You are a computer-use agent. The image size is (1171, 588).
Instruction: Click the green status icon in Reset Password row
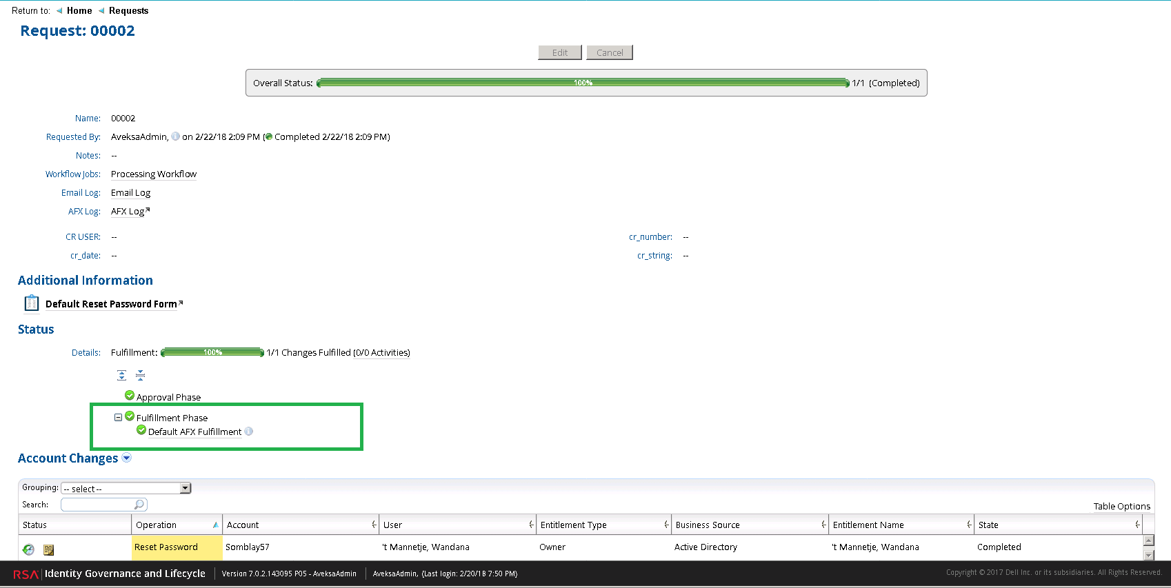[28, 549]
